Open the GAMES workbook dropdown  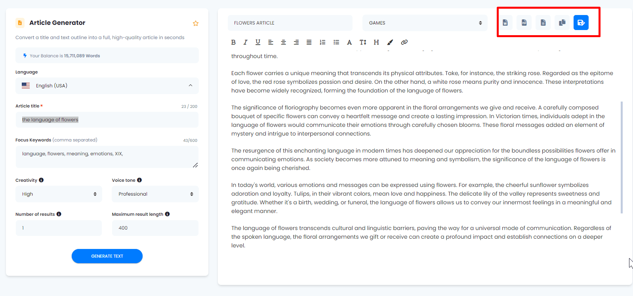coord(425,23)
